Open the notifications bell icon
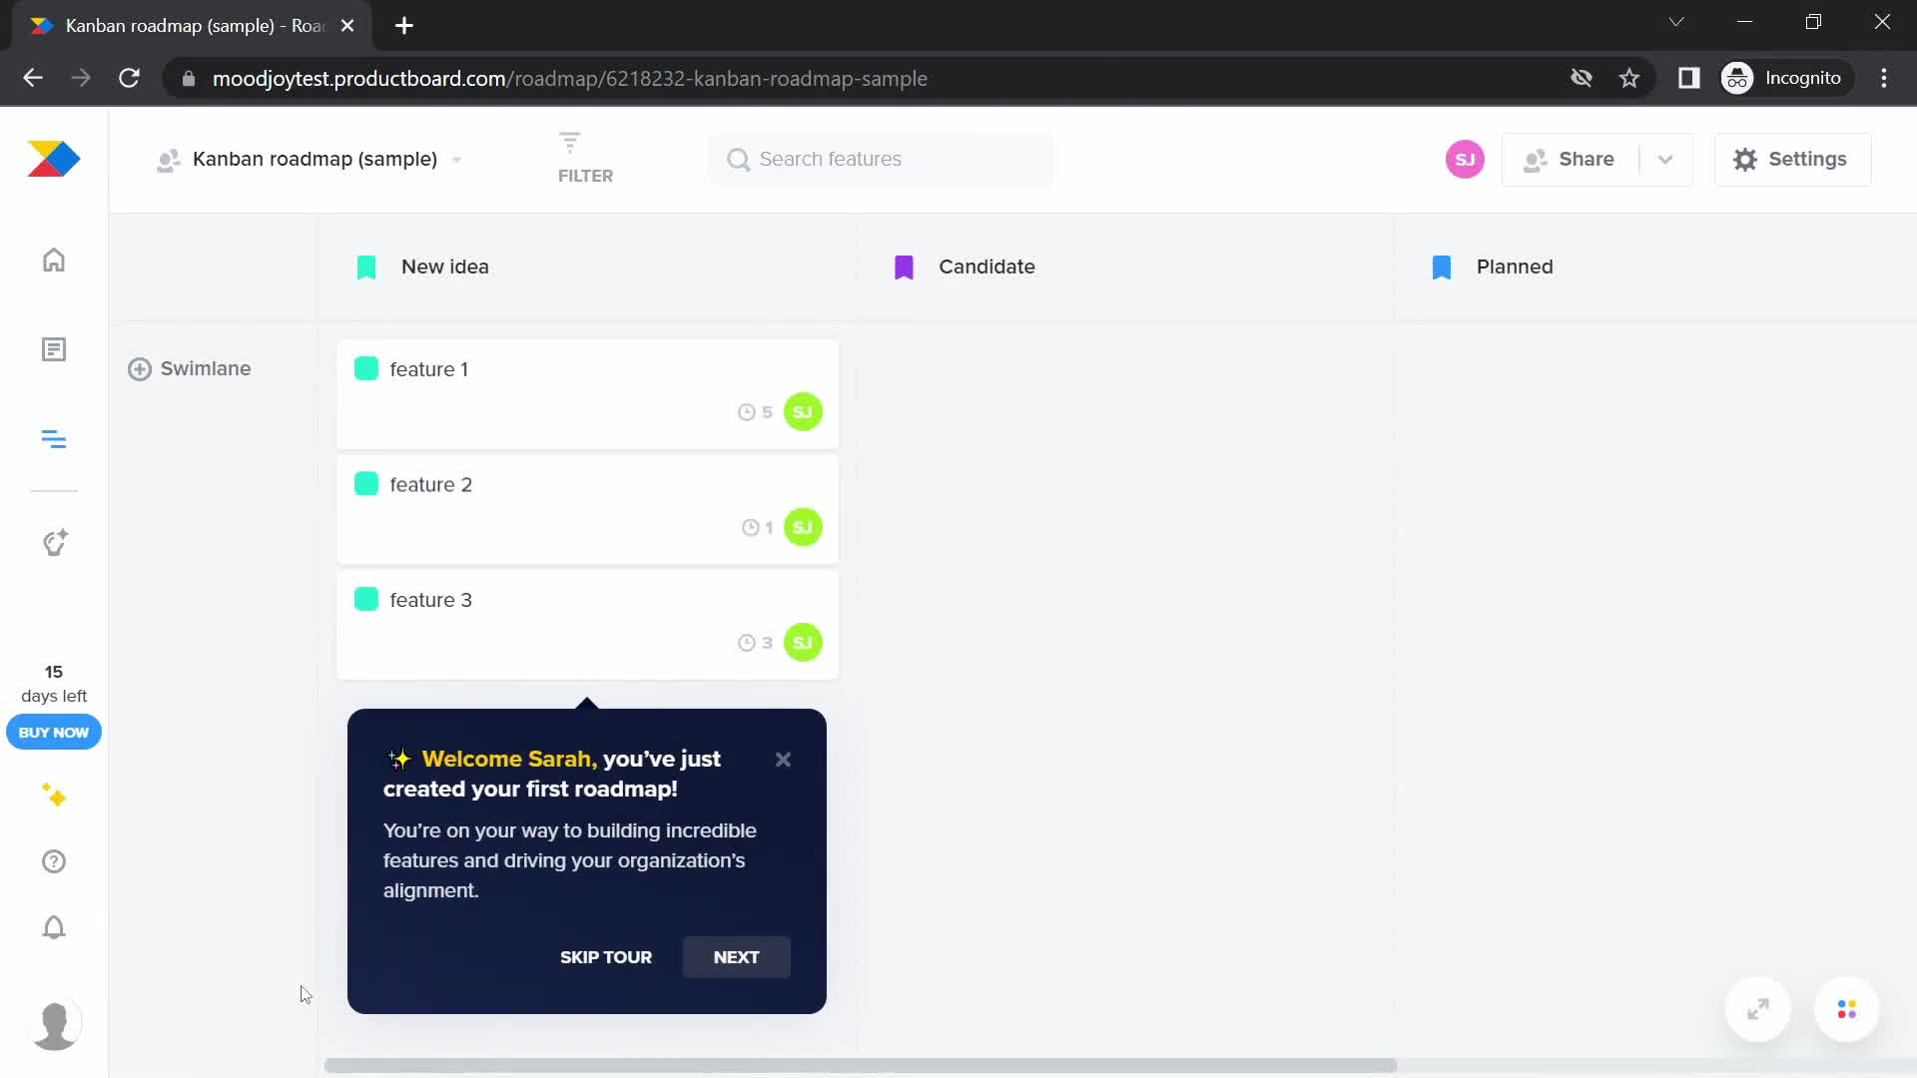Image resolution: width=1917 pixels, height=1078 pixels. click(x=54, y=928)
